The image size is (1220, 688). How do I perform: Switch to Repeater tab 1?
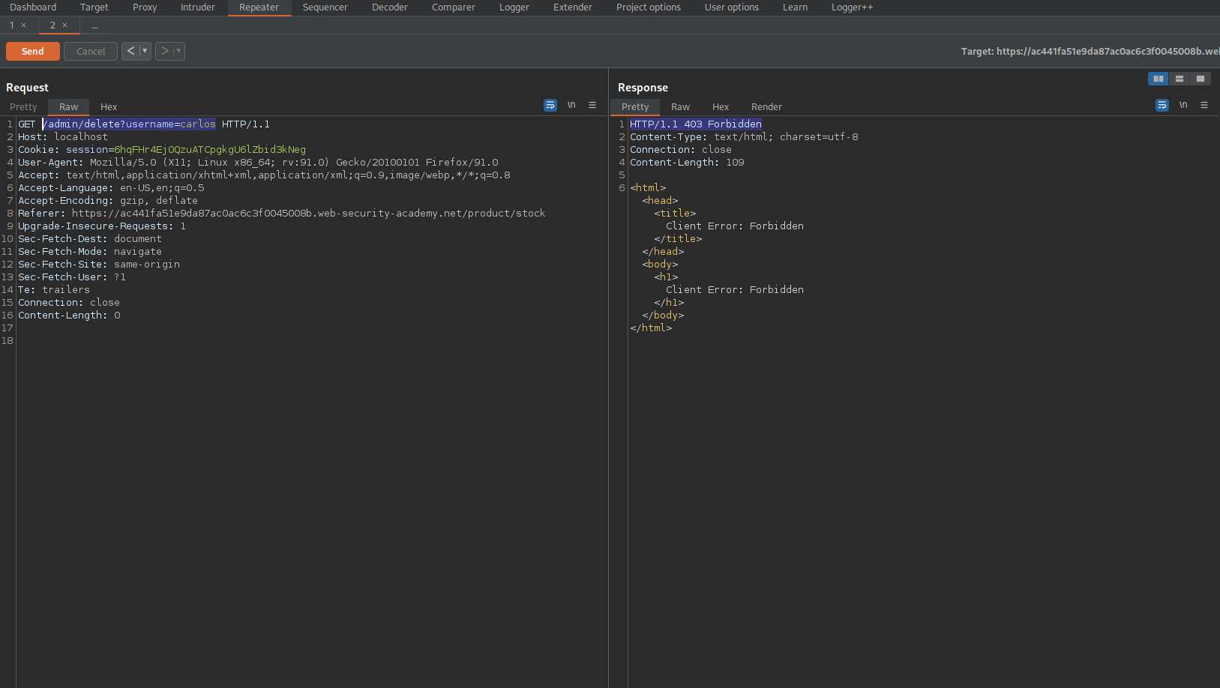(12, 25)
